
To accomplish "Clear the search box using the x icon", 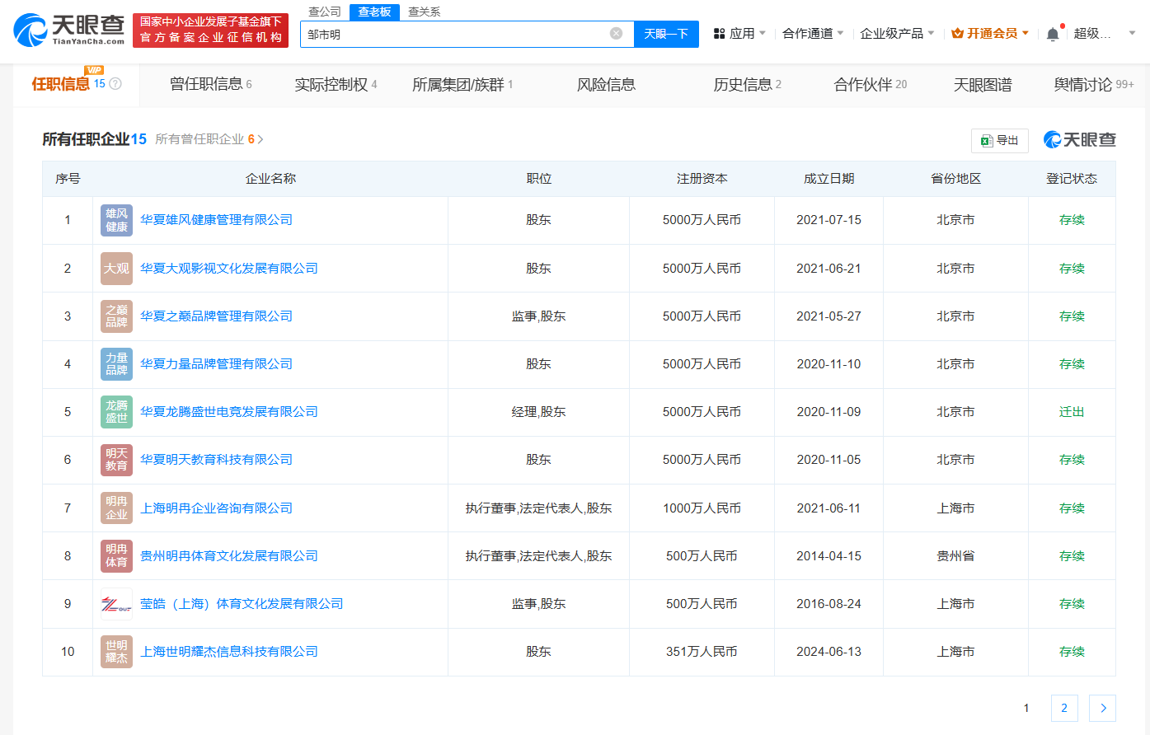I will coord(615,34).
